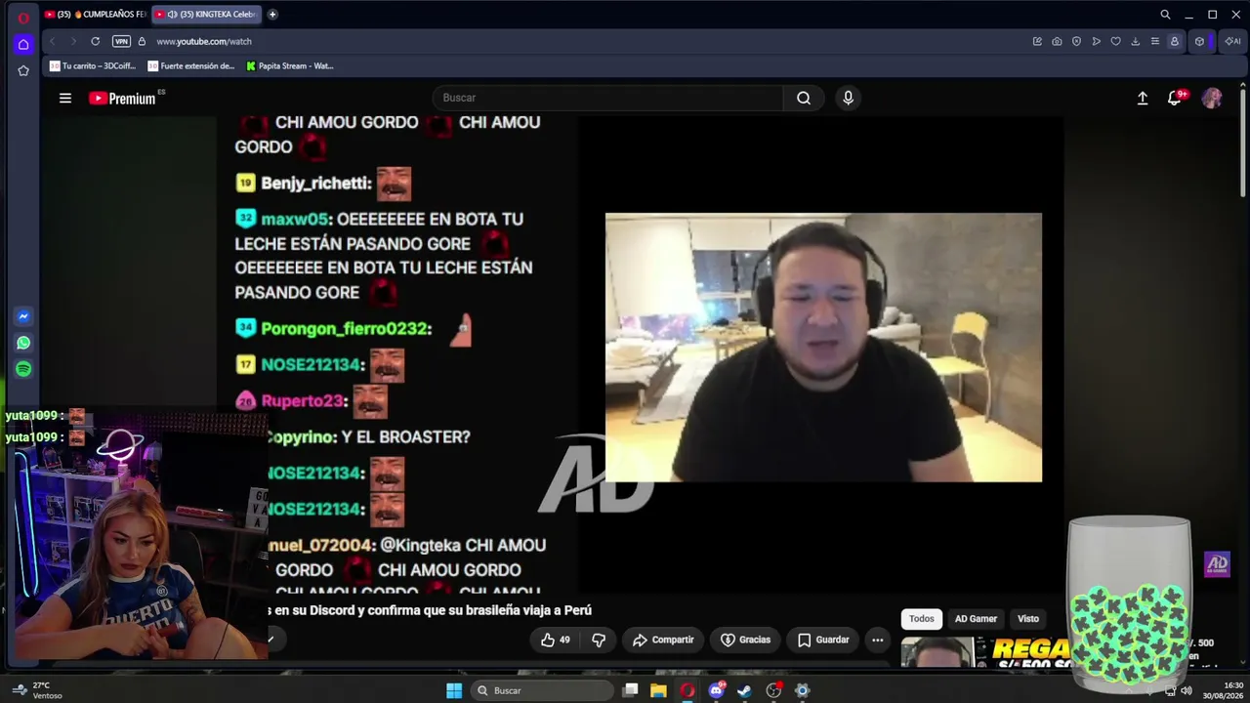Select the Visto filter chip
The width and height of the screenshot is (1250, 703).
(x=1028, y=618)
